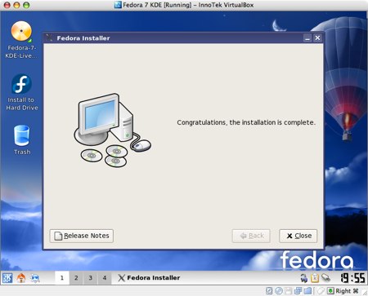Click the removable media tray icon
Image resolution: width=368 pixels, height=296 pixels.
pyautogui.click(x=325, y=278)
